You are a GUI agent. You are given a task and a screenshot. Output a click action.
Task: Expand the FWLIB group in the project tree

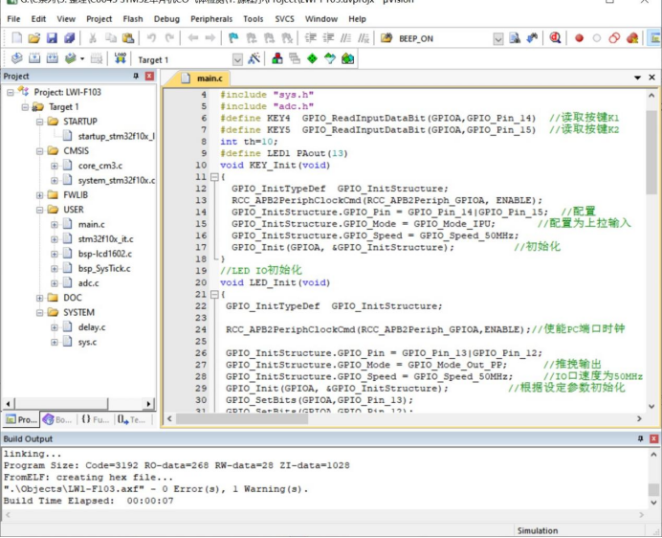[39, 195]
